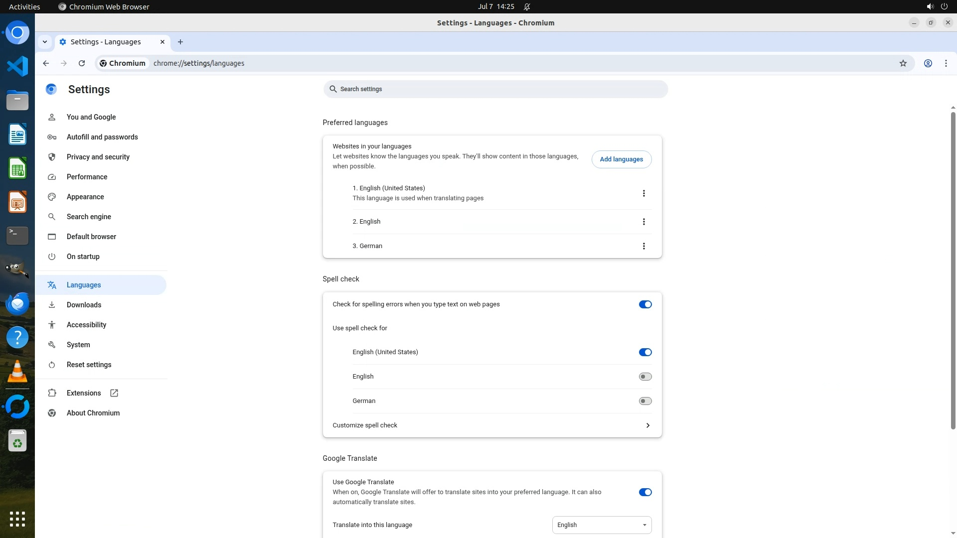957x538 pixels.
Task: Turn off Use Google Translate
Action: point(645,492)
